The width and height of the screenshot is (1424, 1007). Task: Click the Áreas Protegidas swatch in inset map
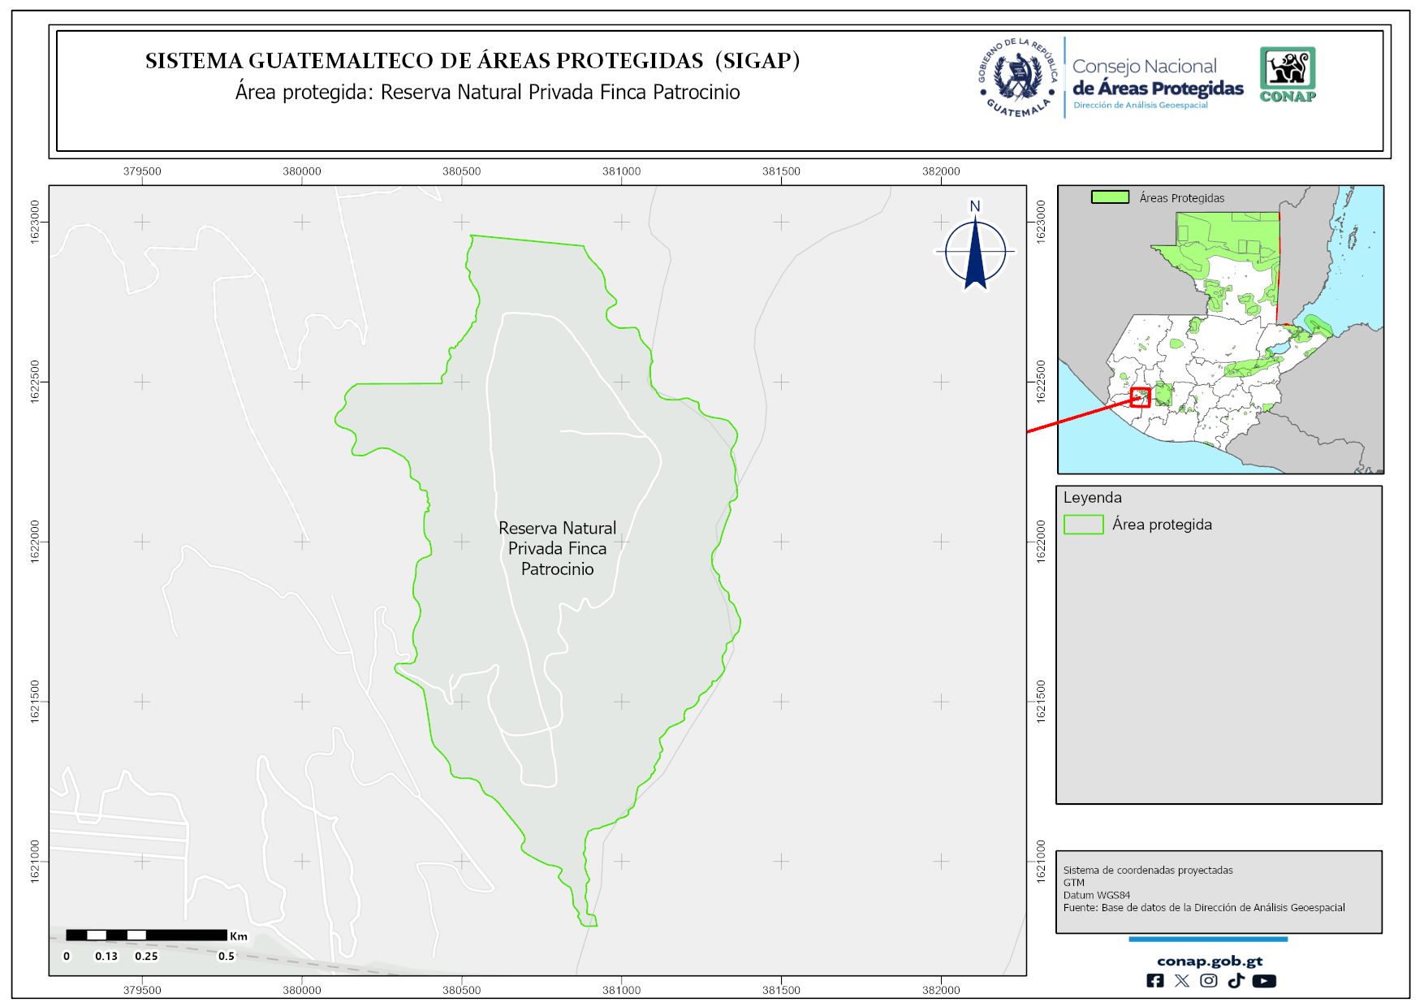coord(1109,197)
